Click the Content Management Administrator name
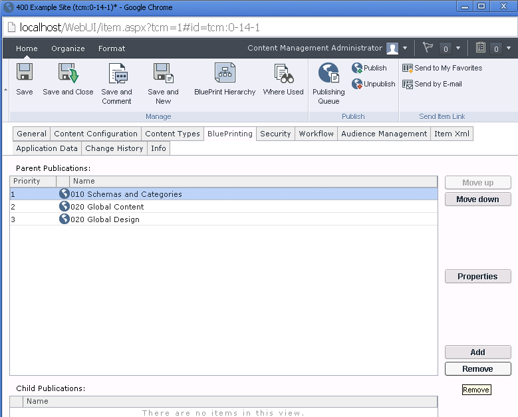This screenshot has width=518, height=417. (315, 48)
